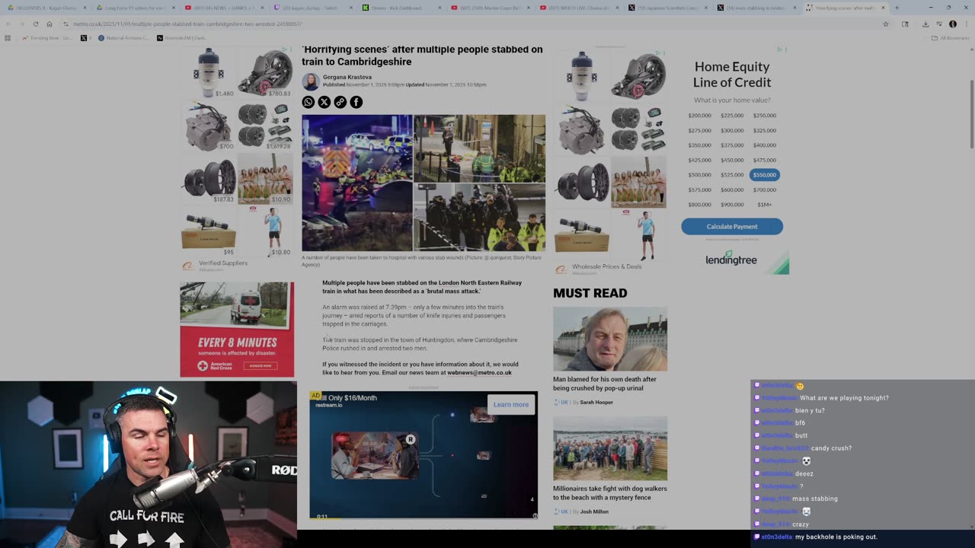975x548 pixels.
Task: Click the browser address bar URL
Action: pos(187,24)
